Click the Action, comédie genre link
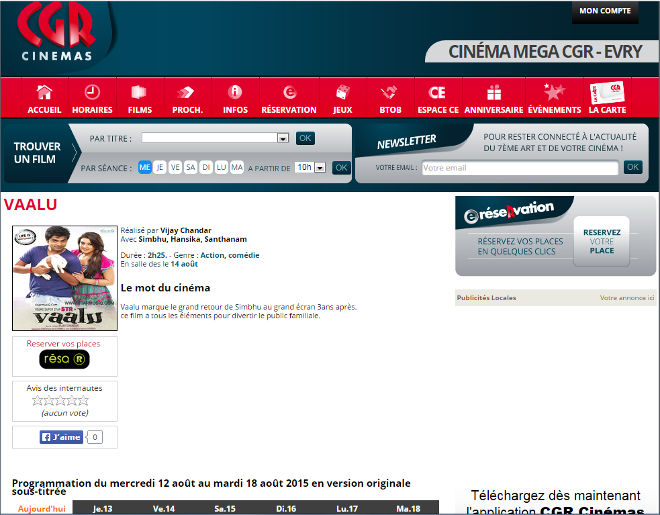660x515 pixels. (x=230, y=255)
